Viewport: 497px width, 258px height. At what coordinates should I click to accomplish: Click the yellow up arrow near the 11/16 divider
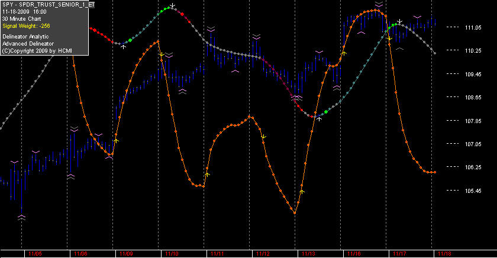(344, 53)
